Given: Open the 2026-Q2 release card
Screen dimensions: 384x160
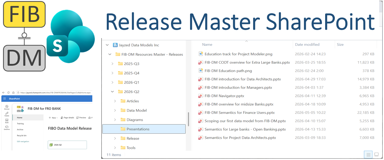Looking at the screenshot, I should (x=67, y=145).
